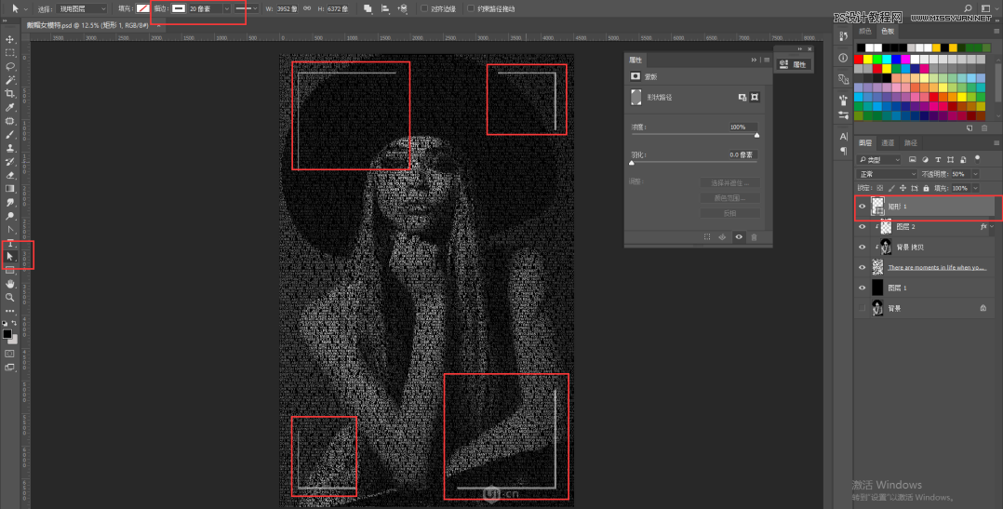The image size is (1003, 509).
Task: Open the blend mode 正常 dropdown
Action: click(887, 174)
